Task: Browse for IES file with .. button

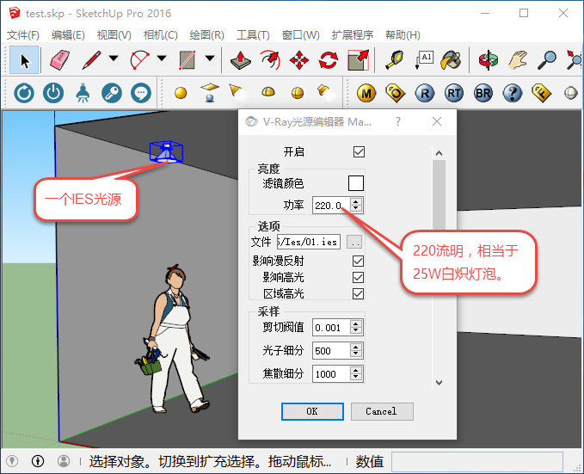Action: pyautogui.click(x=354, y=242)
